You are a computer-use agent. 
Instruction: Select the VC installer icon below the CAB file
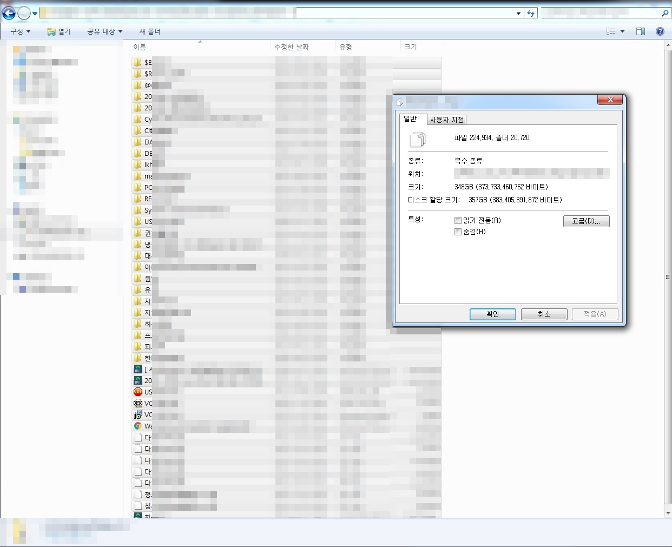[x=138, y=414]
